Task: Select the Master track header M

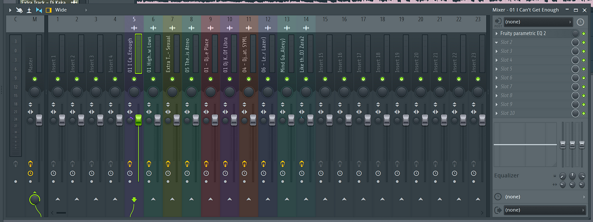Action: [35, 19]
